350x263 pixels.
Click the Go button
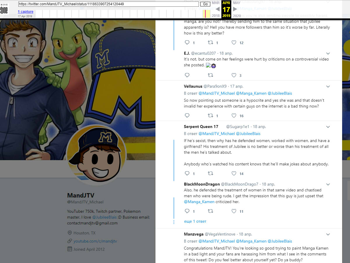click(x=205, y=4)
